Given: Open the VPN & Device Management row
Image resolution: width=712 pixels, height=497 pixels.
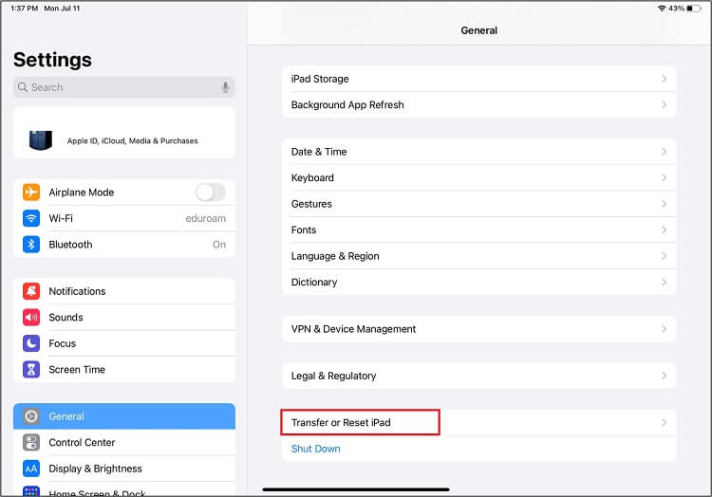Looking at the screenshot, I should click(479, 329).
